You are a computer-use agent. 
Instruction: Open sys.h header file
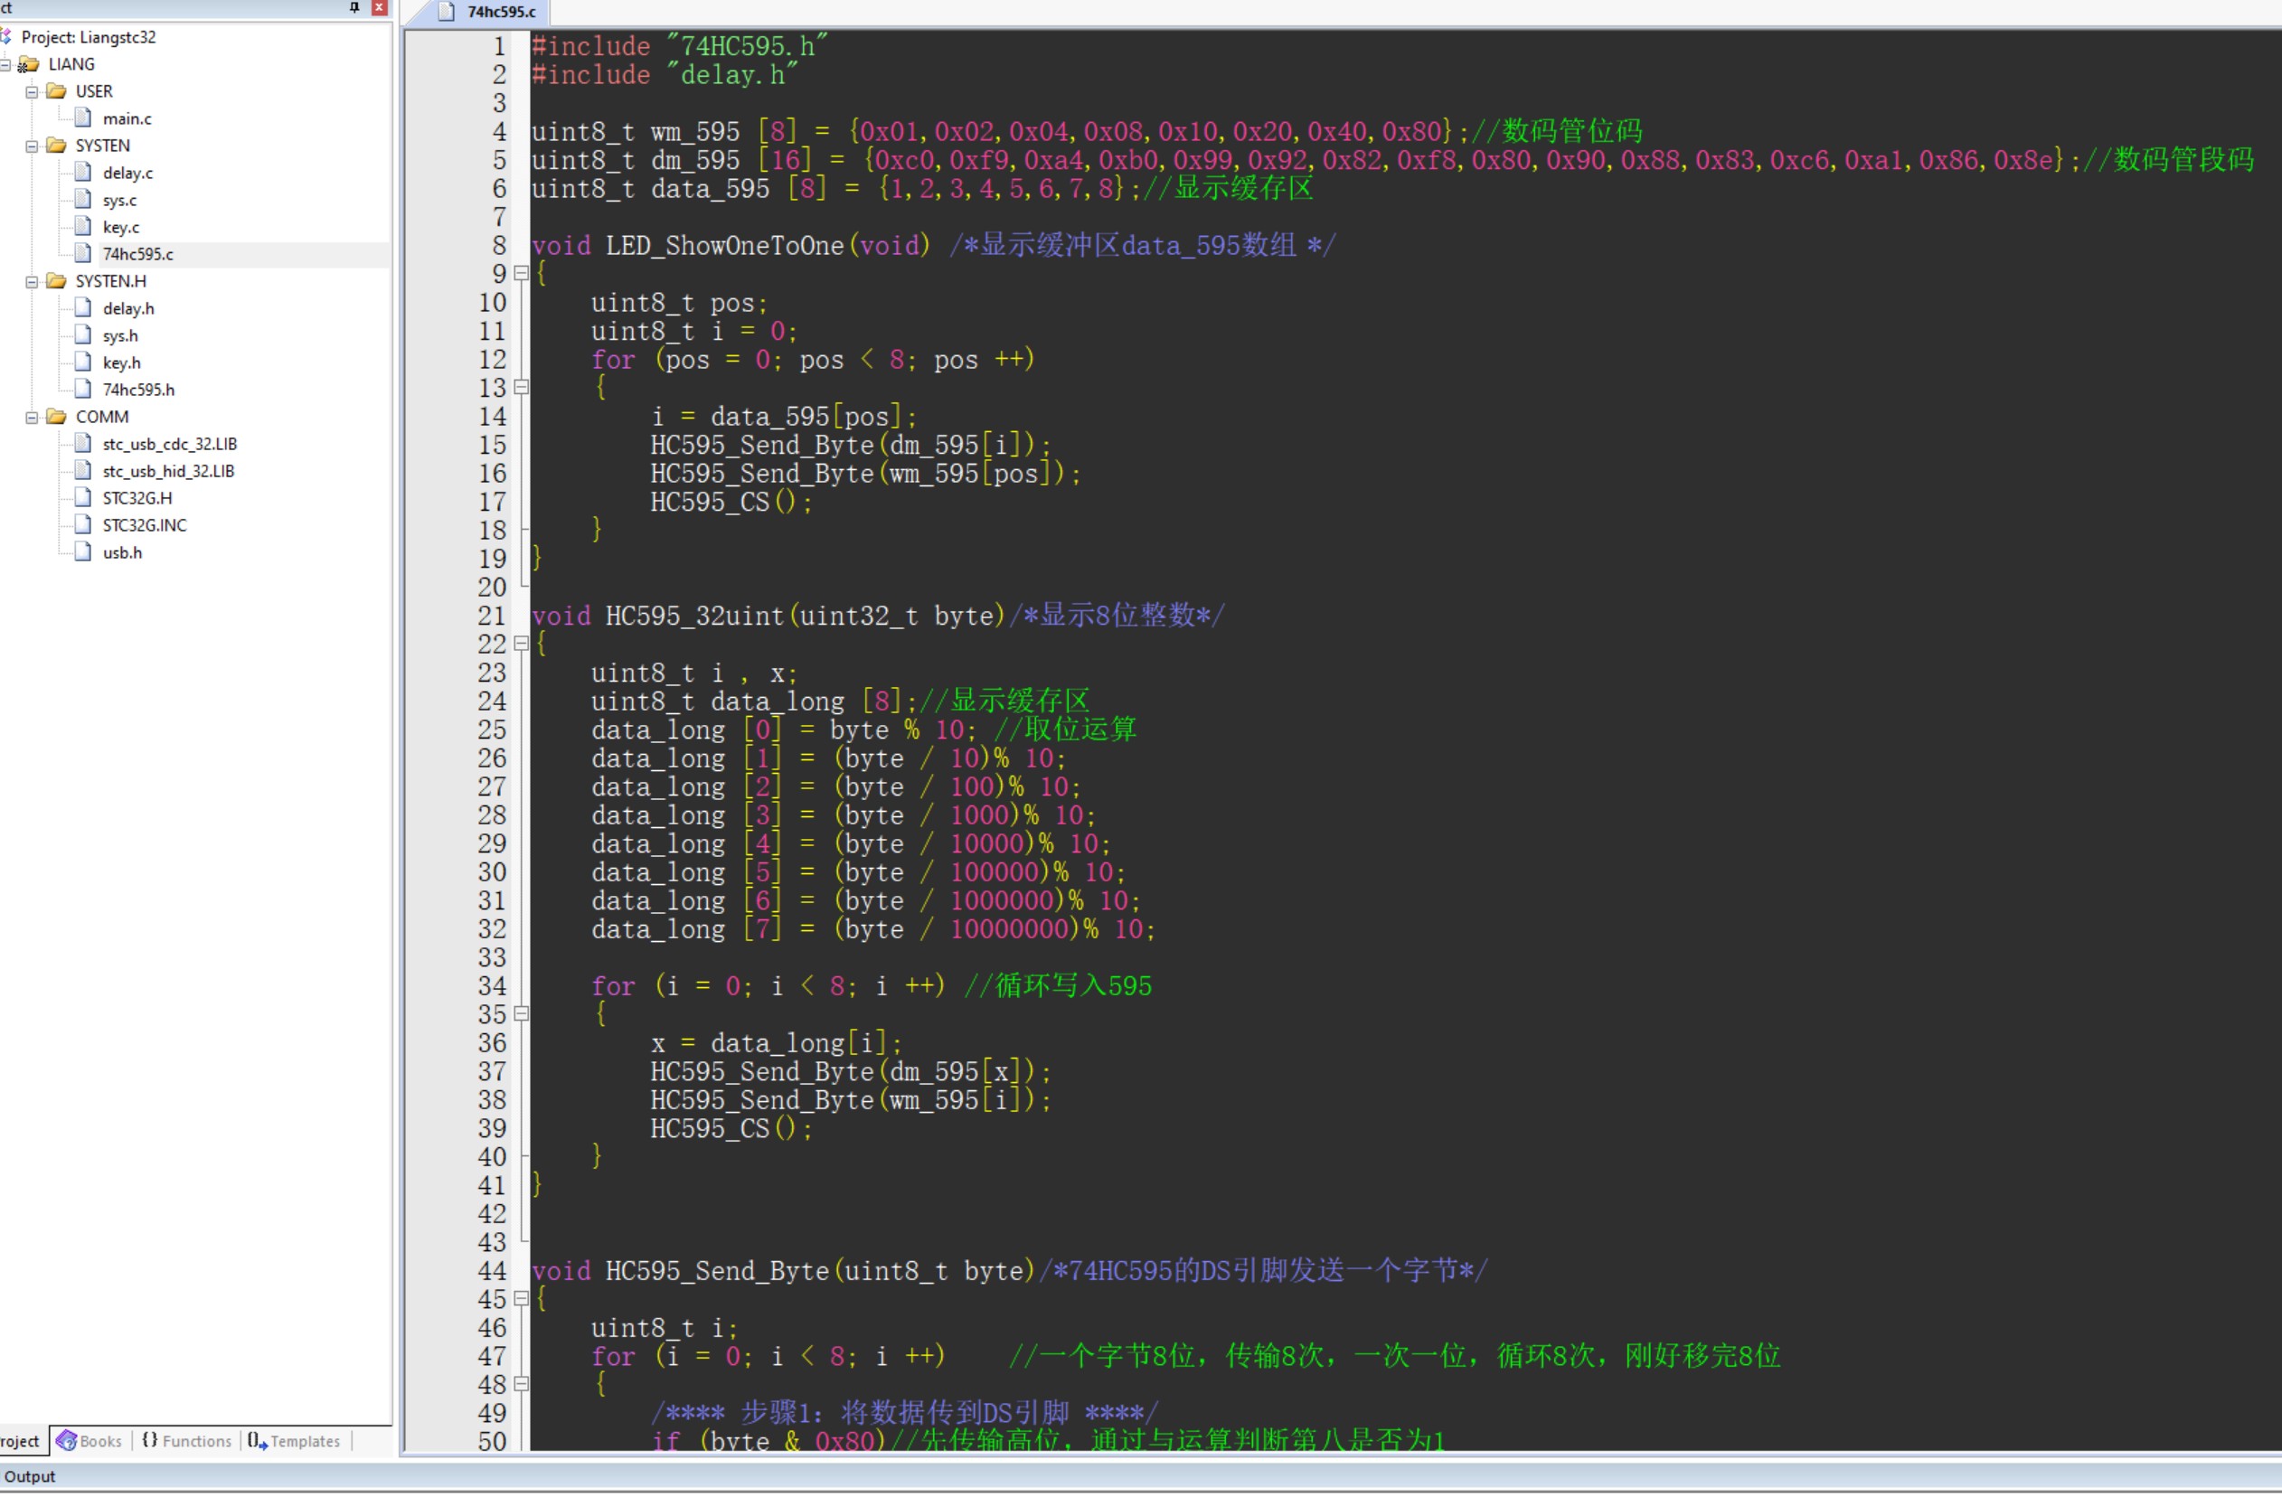coord(120,335)
